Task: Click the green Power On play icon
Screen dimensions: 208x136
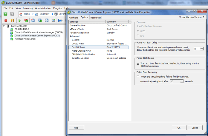Action: click(x=19, y=21)
